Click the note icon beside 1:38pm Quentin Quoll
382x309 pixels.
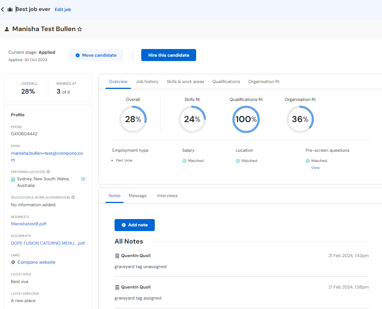(117, 287)
